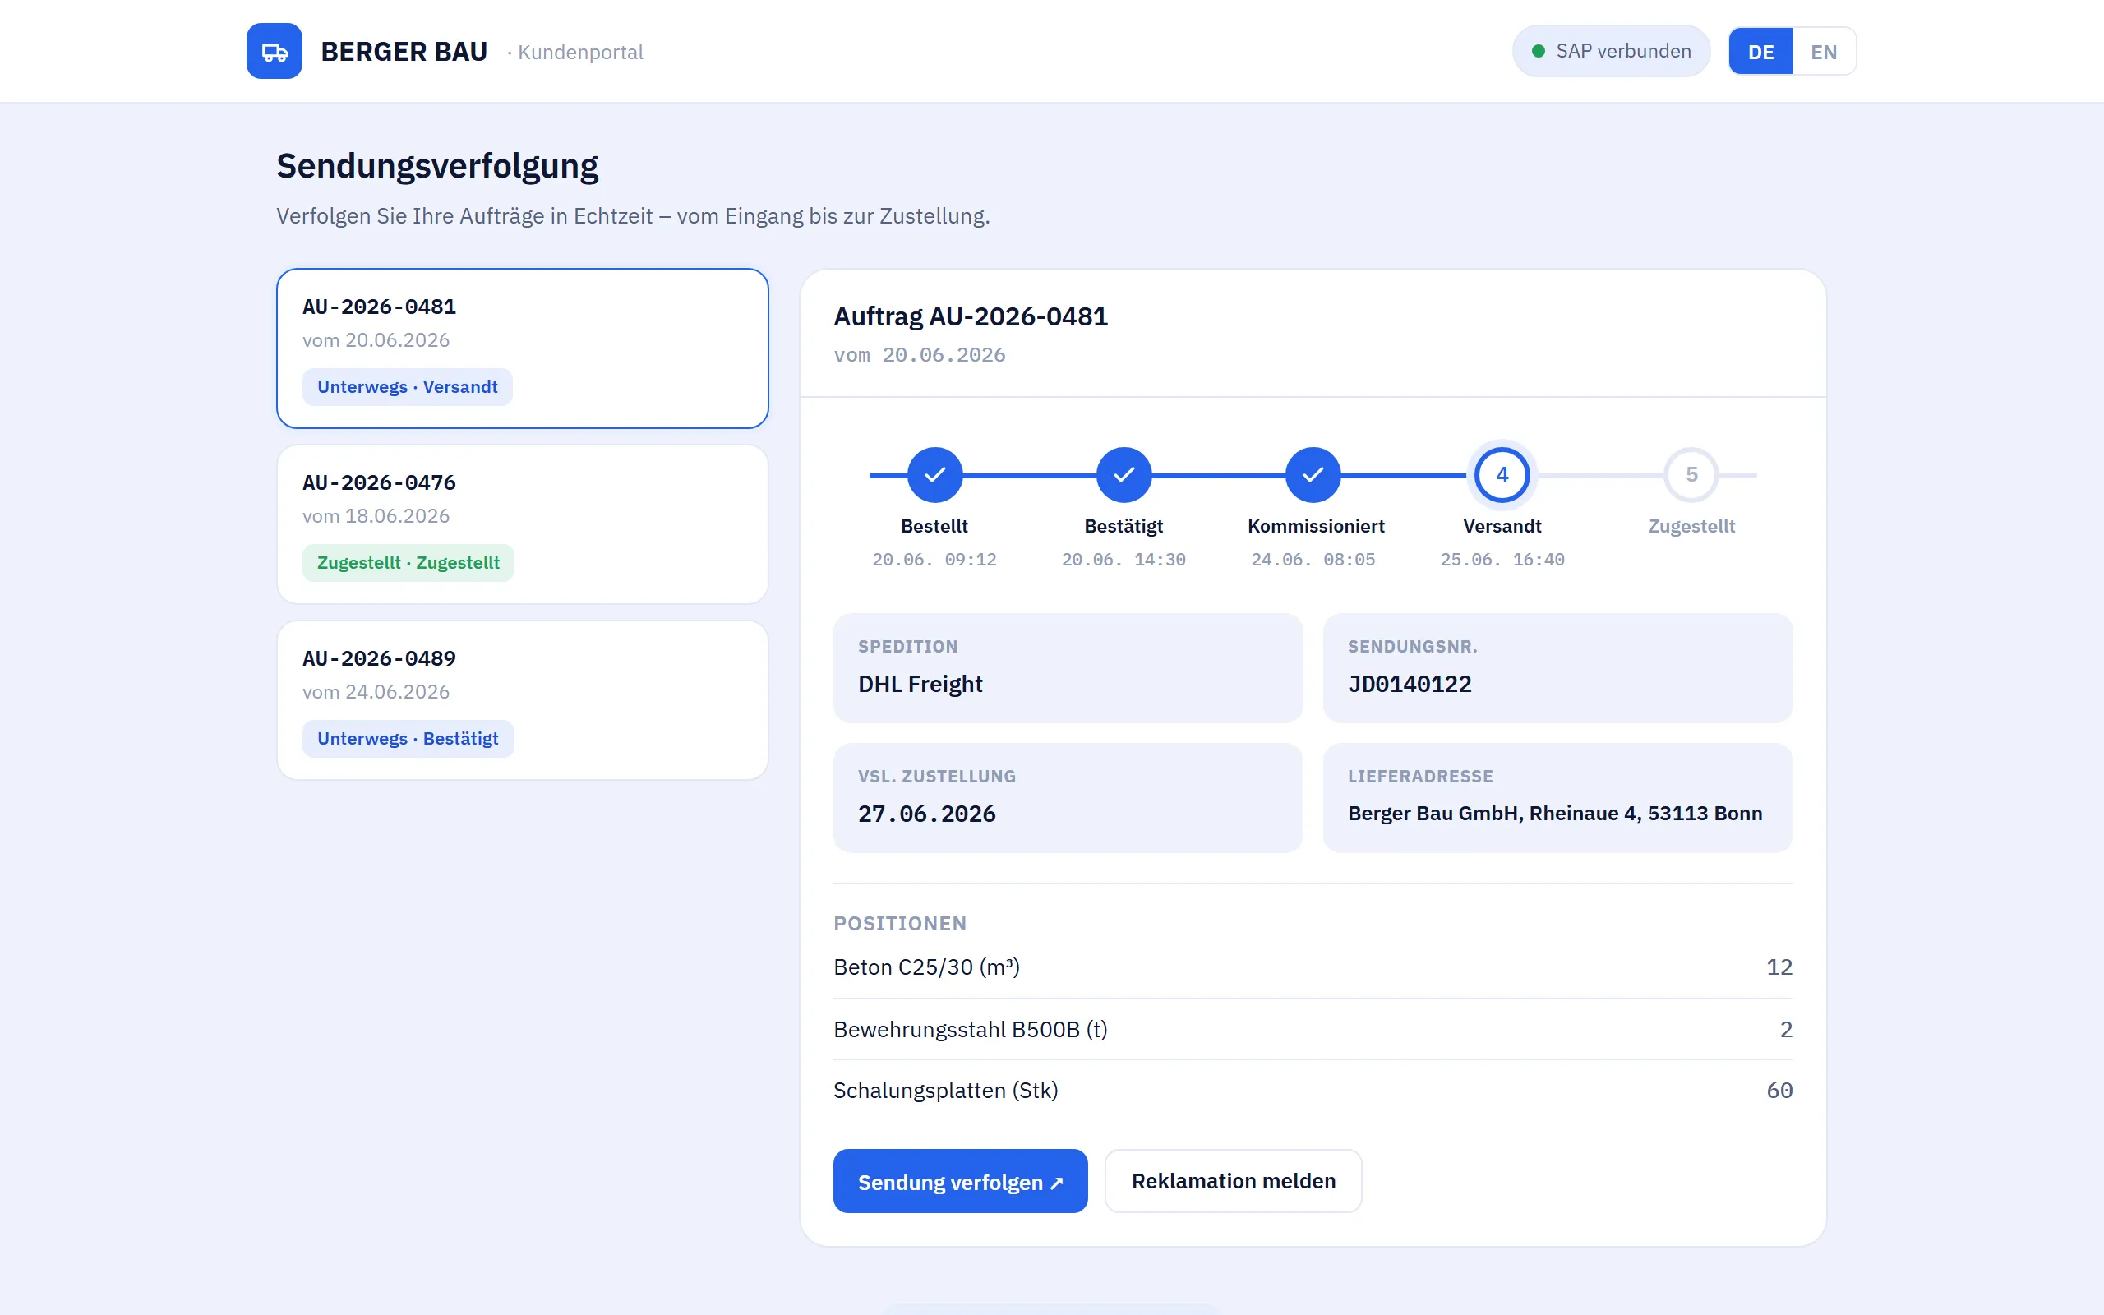Click the Unterwegs · Bestätigt status tag

tap(408, 738)
